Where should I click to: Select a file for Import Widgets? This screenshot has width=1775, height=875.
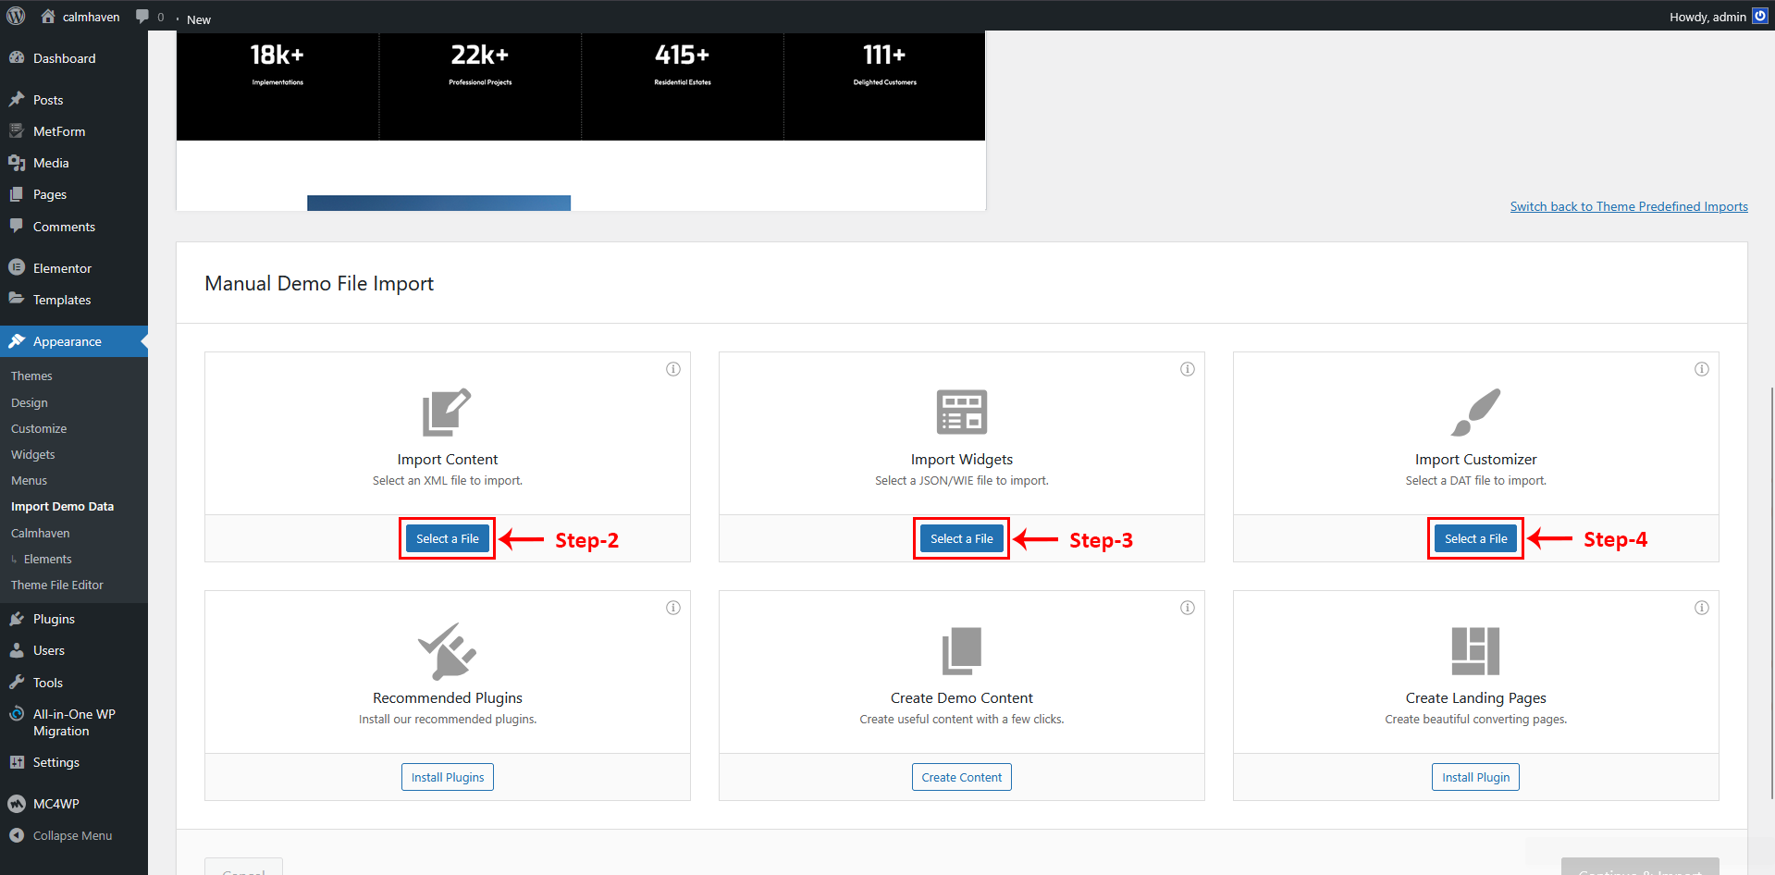(x=962, y=538)
